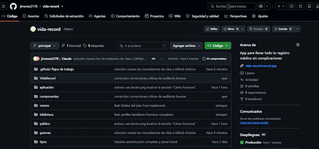Open the About settings gear icon
This screenshot has width=319, height=149.
tap(298, 45)
